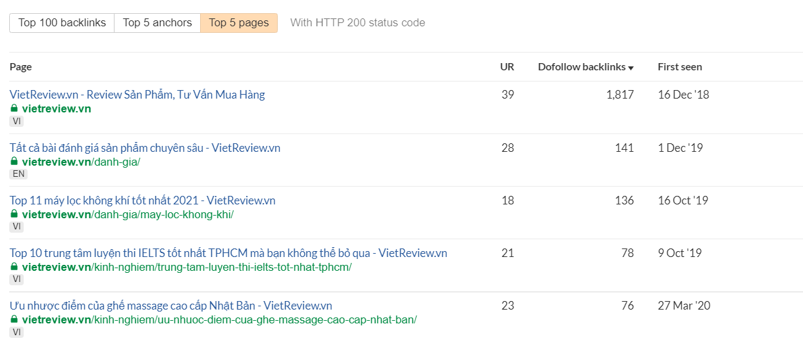The width and height of the screenshot is (803, 351).
Task: Click the first seen date 27 Mar '20
Action: 684,306
